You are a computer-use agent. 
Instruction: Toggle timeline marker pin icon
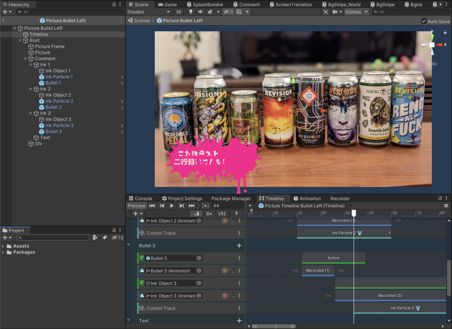(x=237, y=213)
